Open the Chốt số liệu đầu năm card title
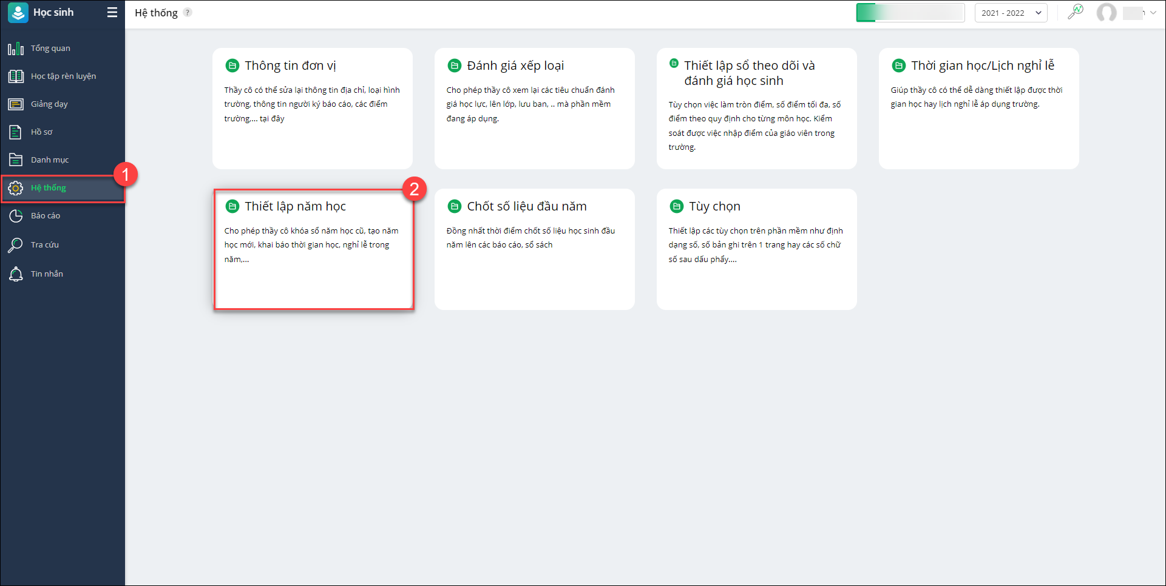1166x586 pixels. [x=527, y=206]
